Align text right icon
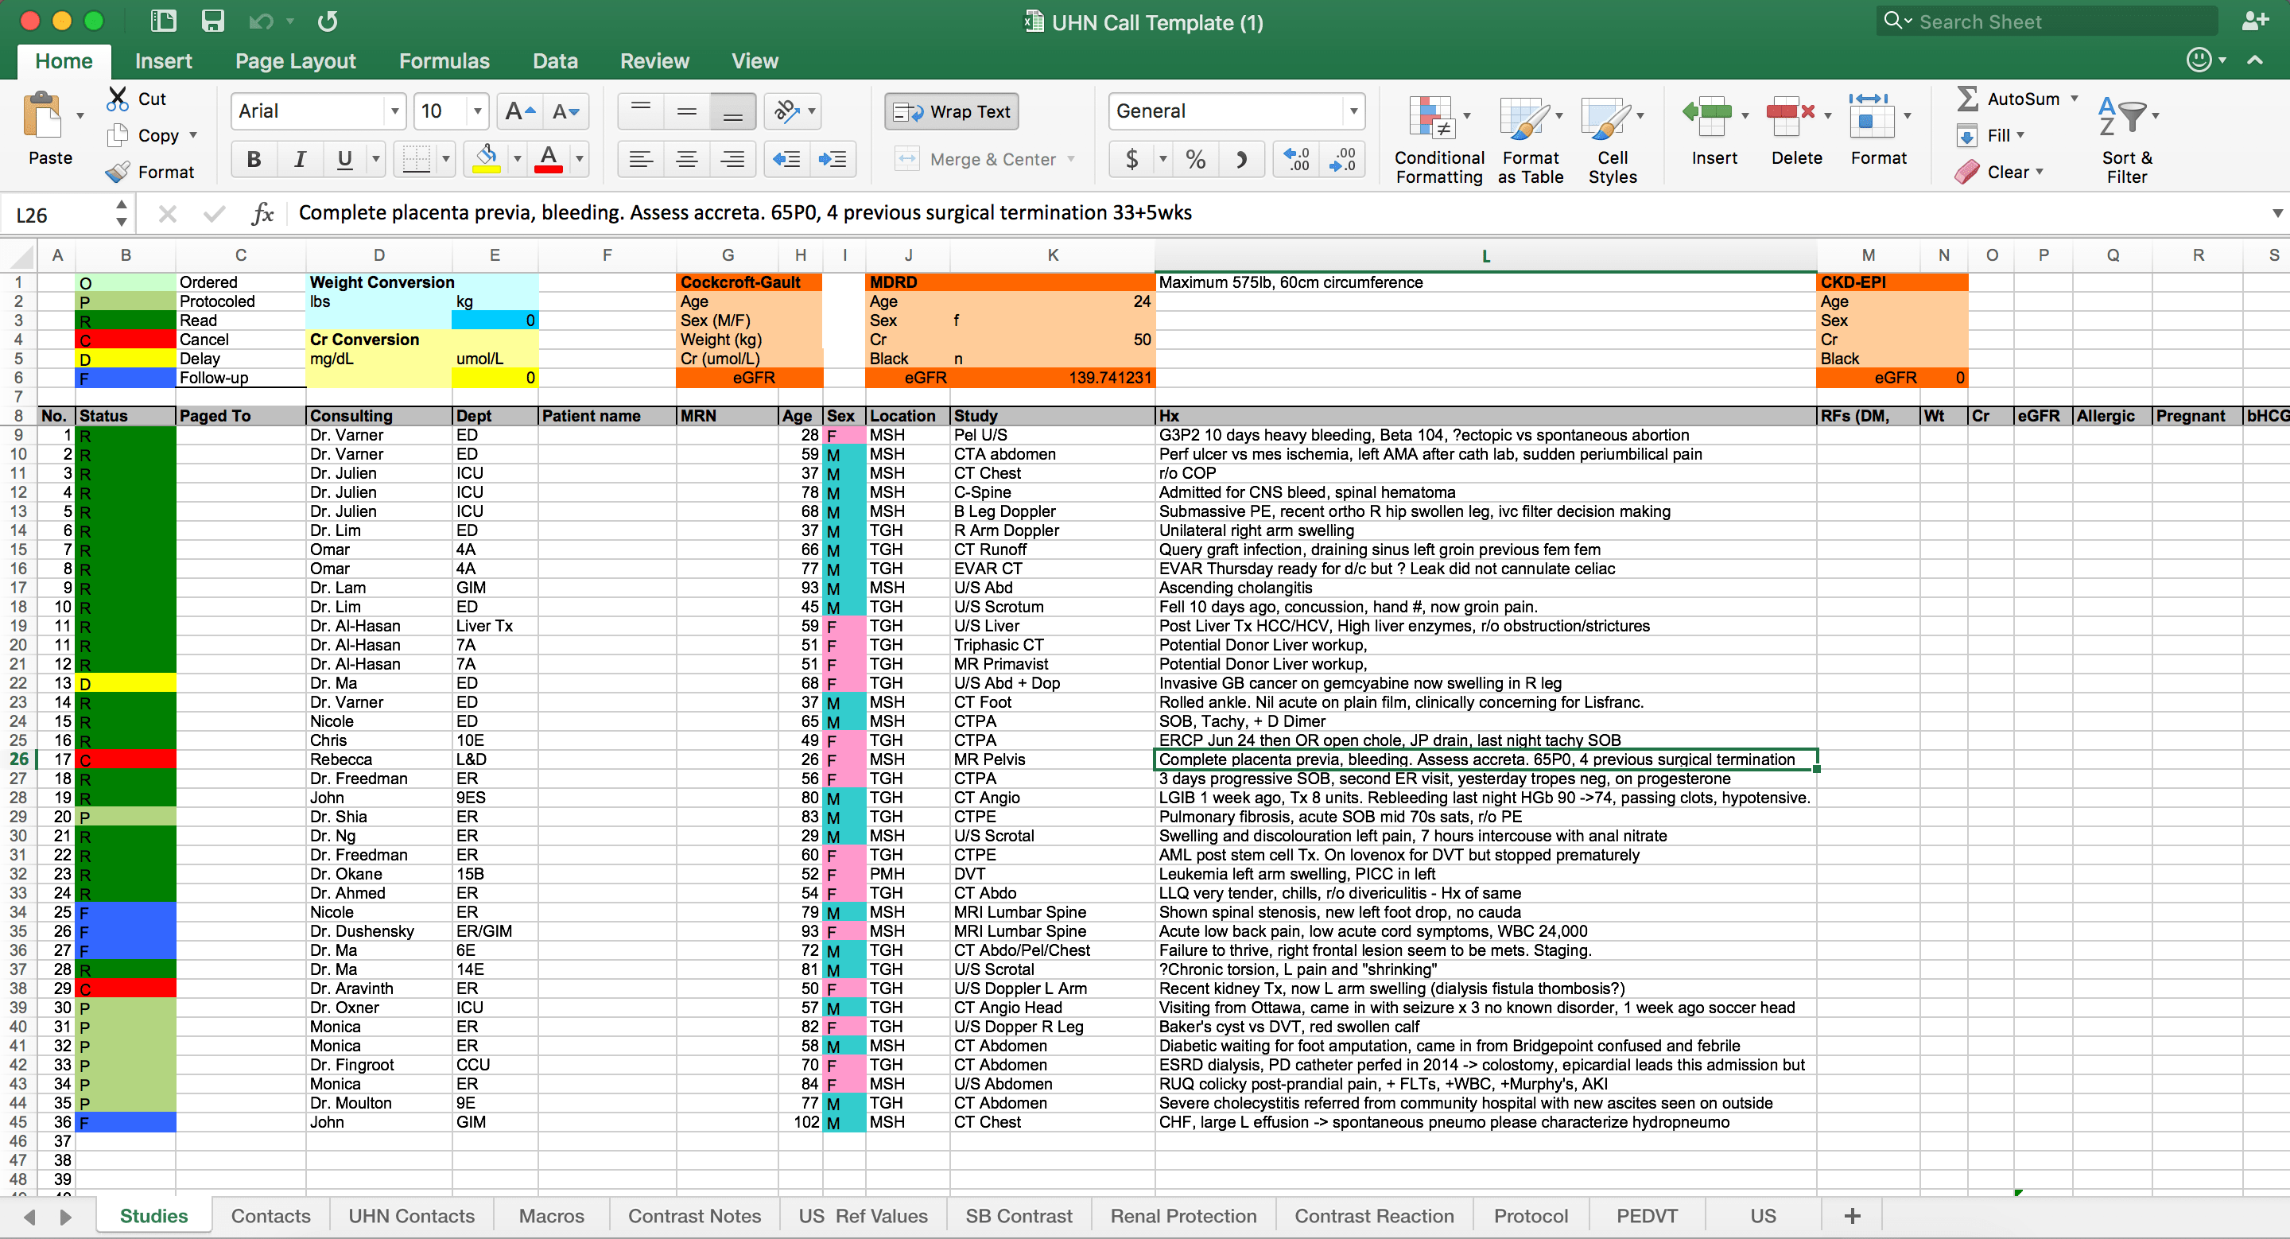 click(x=732, y=159)
